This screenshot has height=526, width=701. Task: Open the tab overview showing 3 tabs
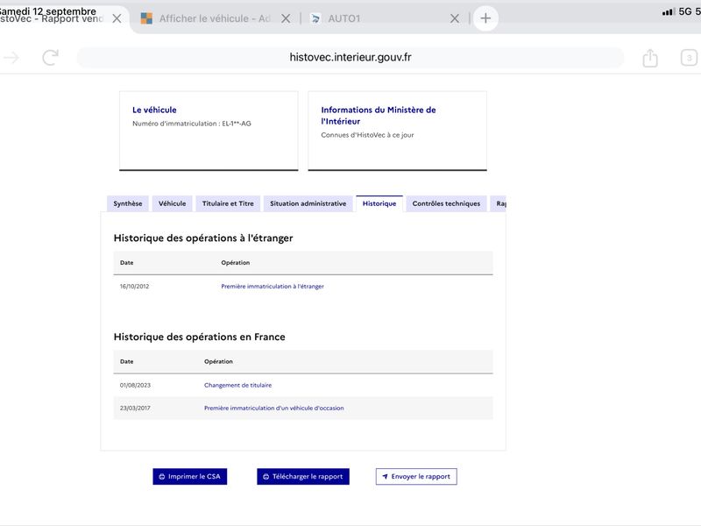(x=689, y=58)
